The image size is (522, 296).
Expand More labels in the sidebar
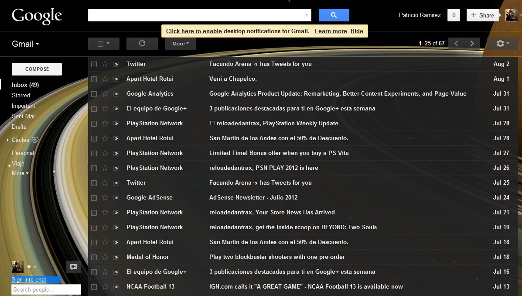click(20, 173)
